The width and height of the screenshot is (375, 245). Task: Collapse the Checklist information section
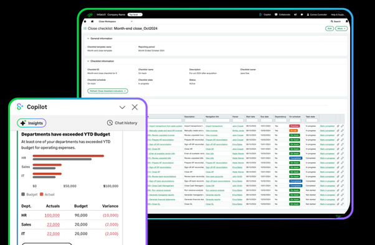88,61
